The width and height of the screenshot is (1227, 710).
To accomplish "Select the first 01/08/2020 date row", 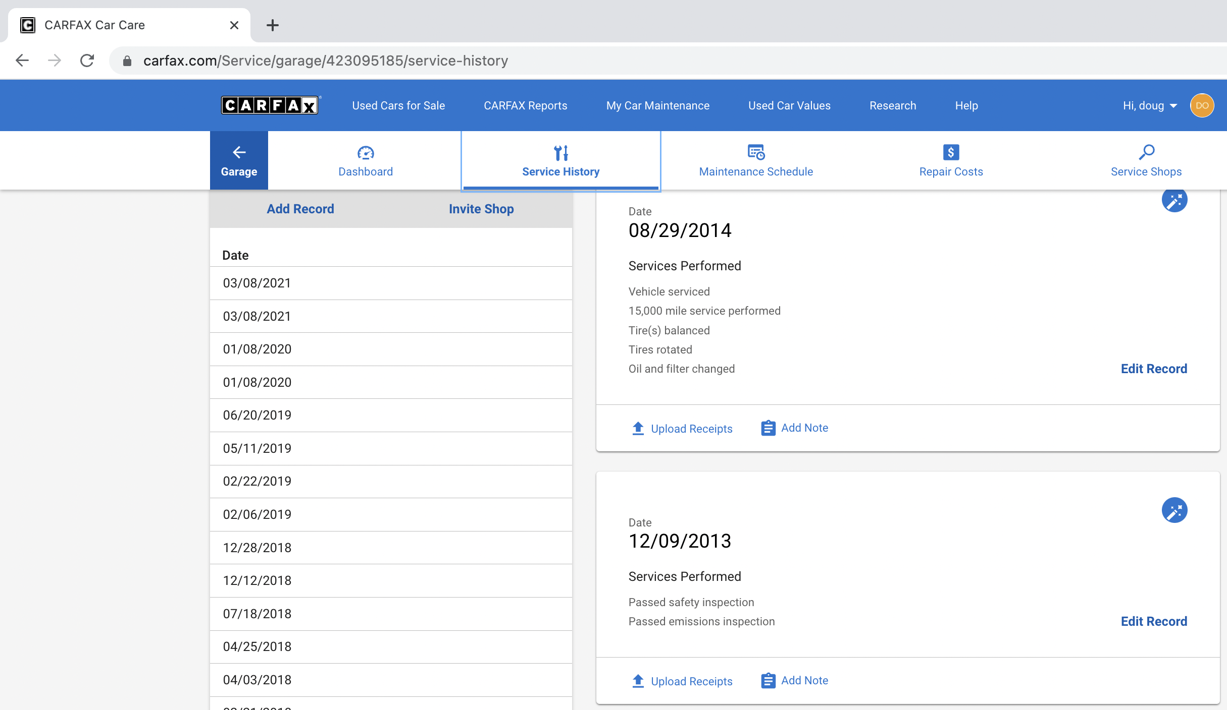I will (391, 349).
